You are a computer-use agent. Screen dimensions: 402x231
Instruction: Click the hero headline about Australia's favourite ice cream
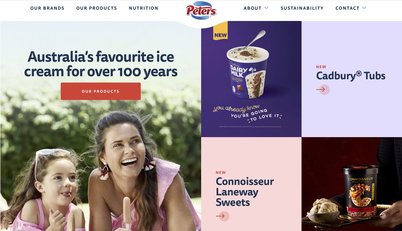pos(101,64)
